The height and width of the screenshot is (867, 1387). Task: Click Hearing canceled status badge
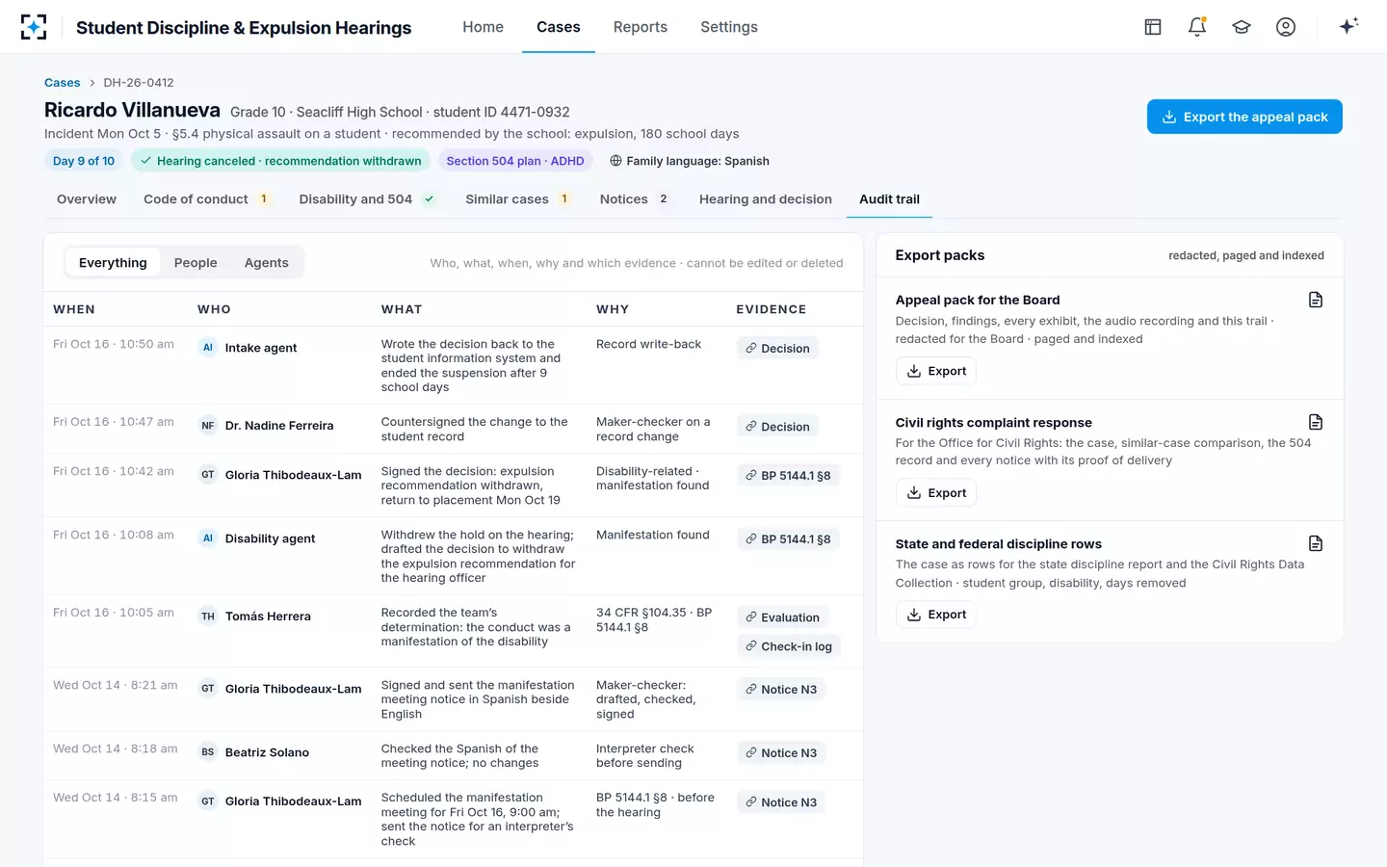pyautogui.click(x=280, y=161)
